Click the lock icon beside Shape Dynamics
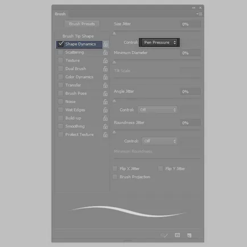This screenshot has height=247, width=247. click(105, 44)
